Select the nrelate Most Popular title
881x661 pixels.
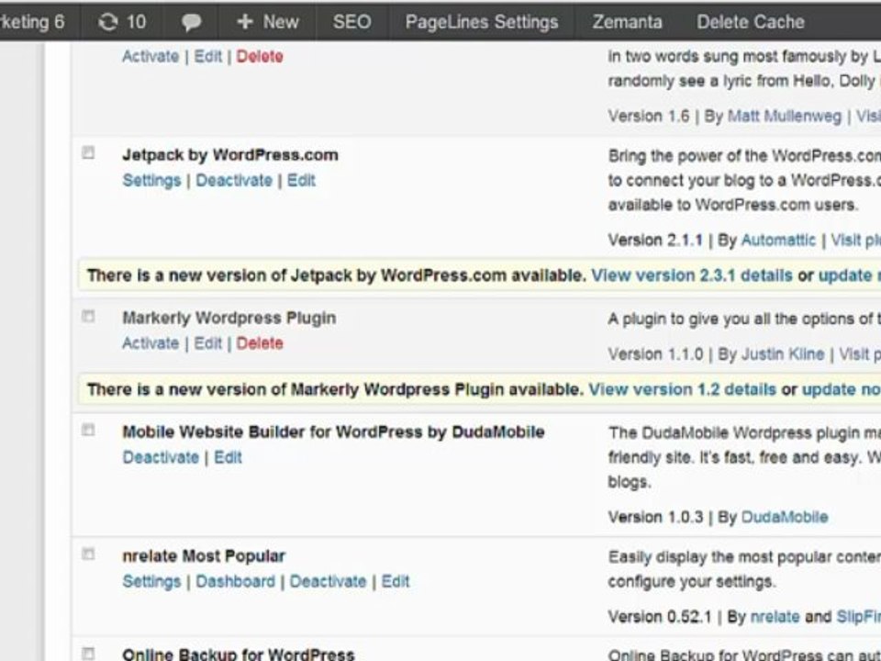click(204, 556)
